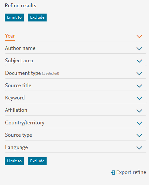
Task: Expand the Country/territory chevron
Action: 139,123
